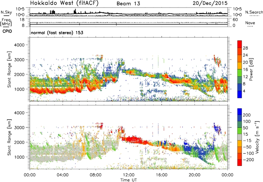
Task: Select Slant Range label of power panel
Action: click(x=9, y=69)
